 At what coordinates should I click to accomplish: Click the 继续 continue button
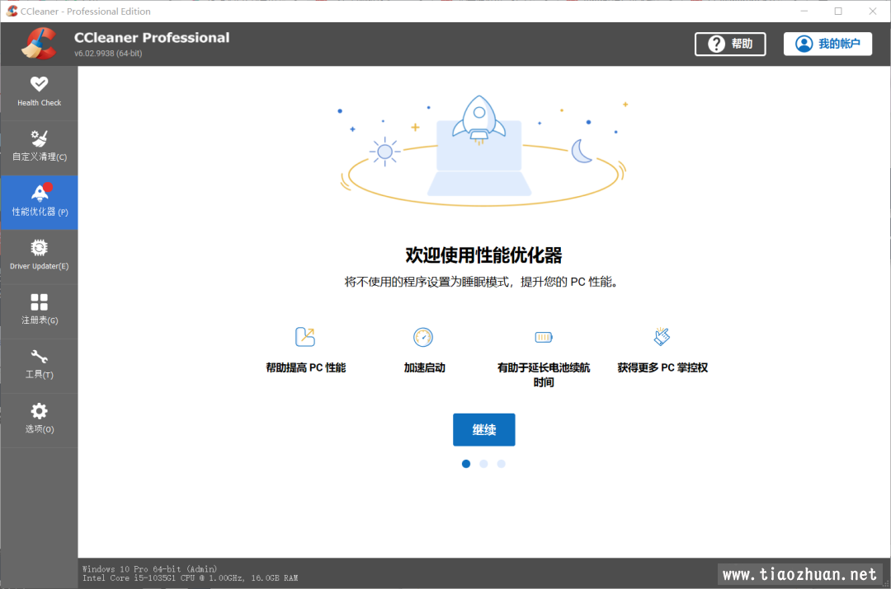[484, 429]
